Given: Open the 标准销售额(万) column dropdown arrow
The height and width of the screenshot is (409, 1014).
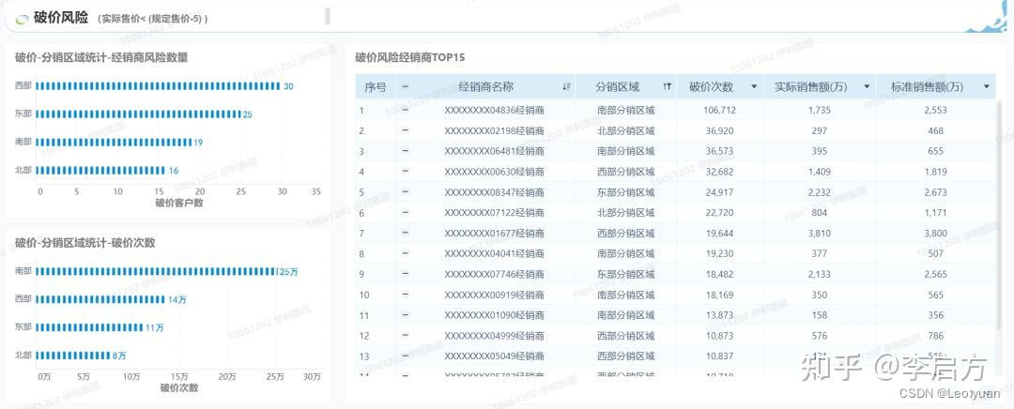Looking at the screenshot, I should point(986,87).
